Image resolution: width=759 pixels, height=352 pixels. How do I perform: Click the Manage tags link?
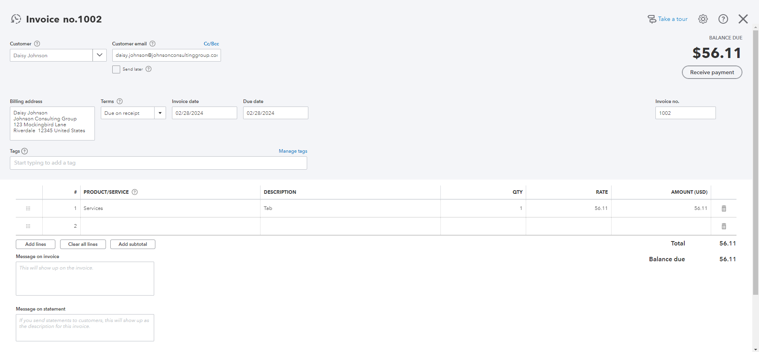293,151
